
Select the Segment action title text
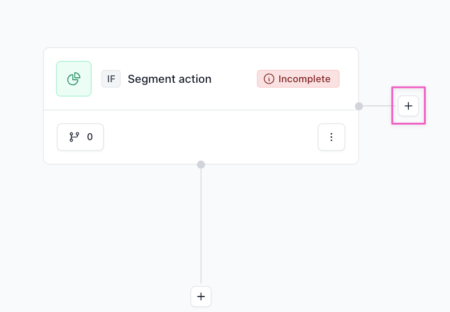point(170,79)
